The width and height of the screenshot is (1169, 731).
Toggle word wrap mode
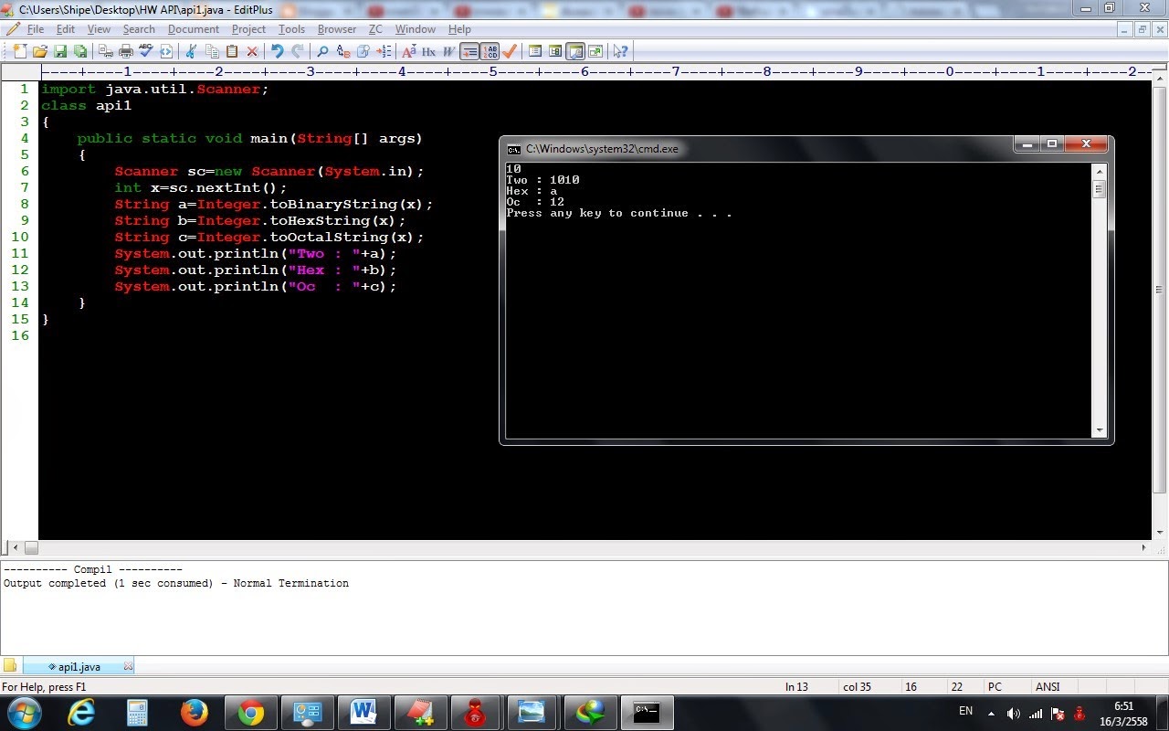469,51
